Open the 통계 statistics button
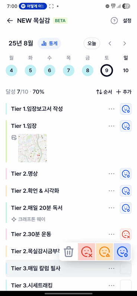Screen dimensions: 137x296 click(x=49, y=44)
